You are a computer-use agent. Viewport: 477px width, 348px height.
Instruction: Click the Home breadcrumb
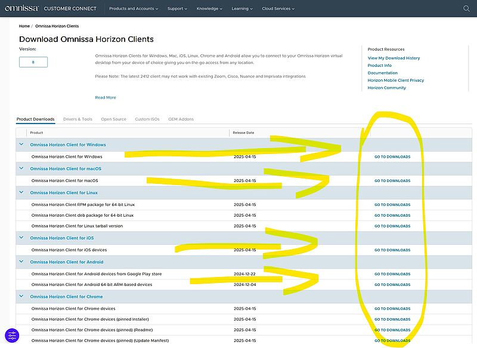tap(24, 26)
